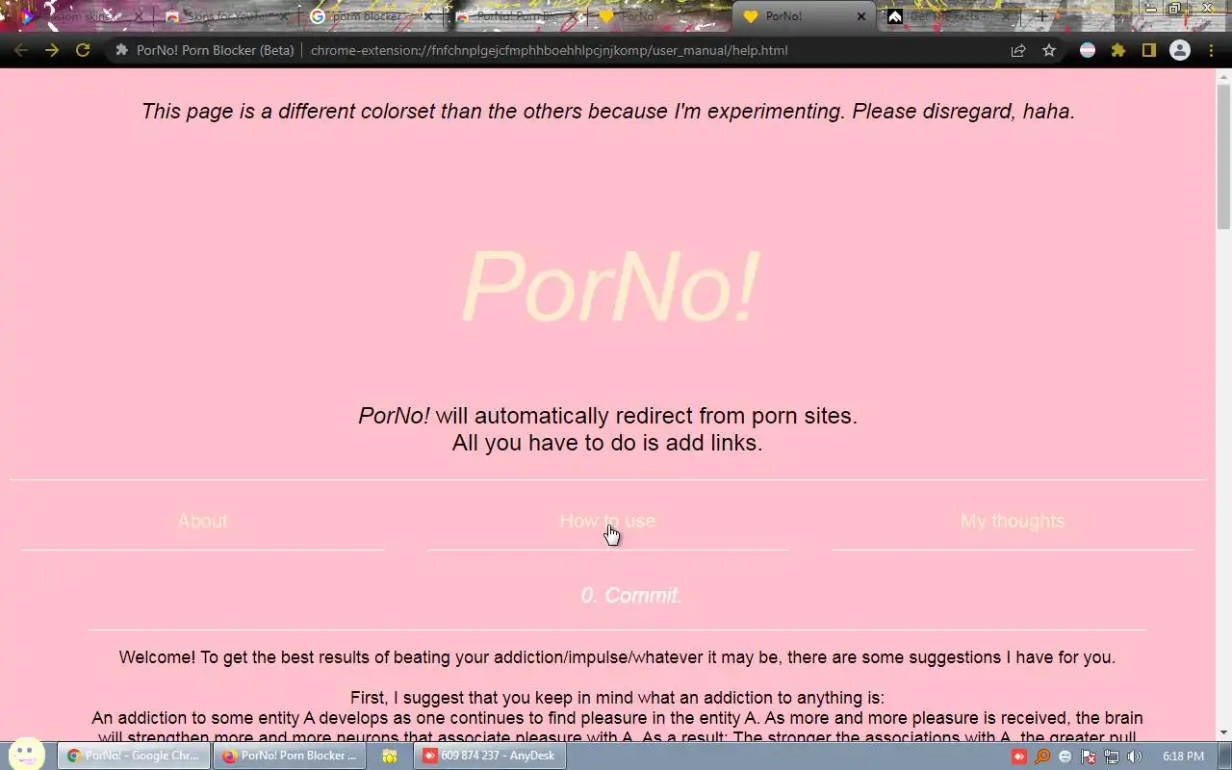Viewport: 1232px width, 770px height.
Task: Click the extension puzzle icon in address bar
Action: [121, 50]
